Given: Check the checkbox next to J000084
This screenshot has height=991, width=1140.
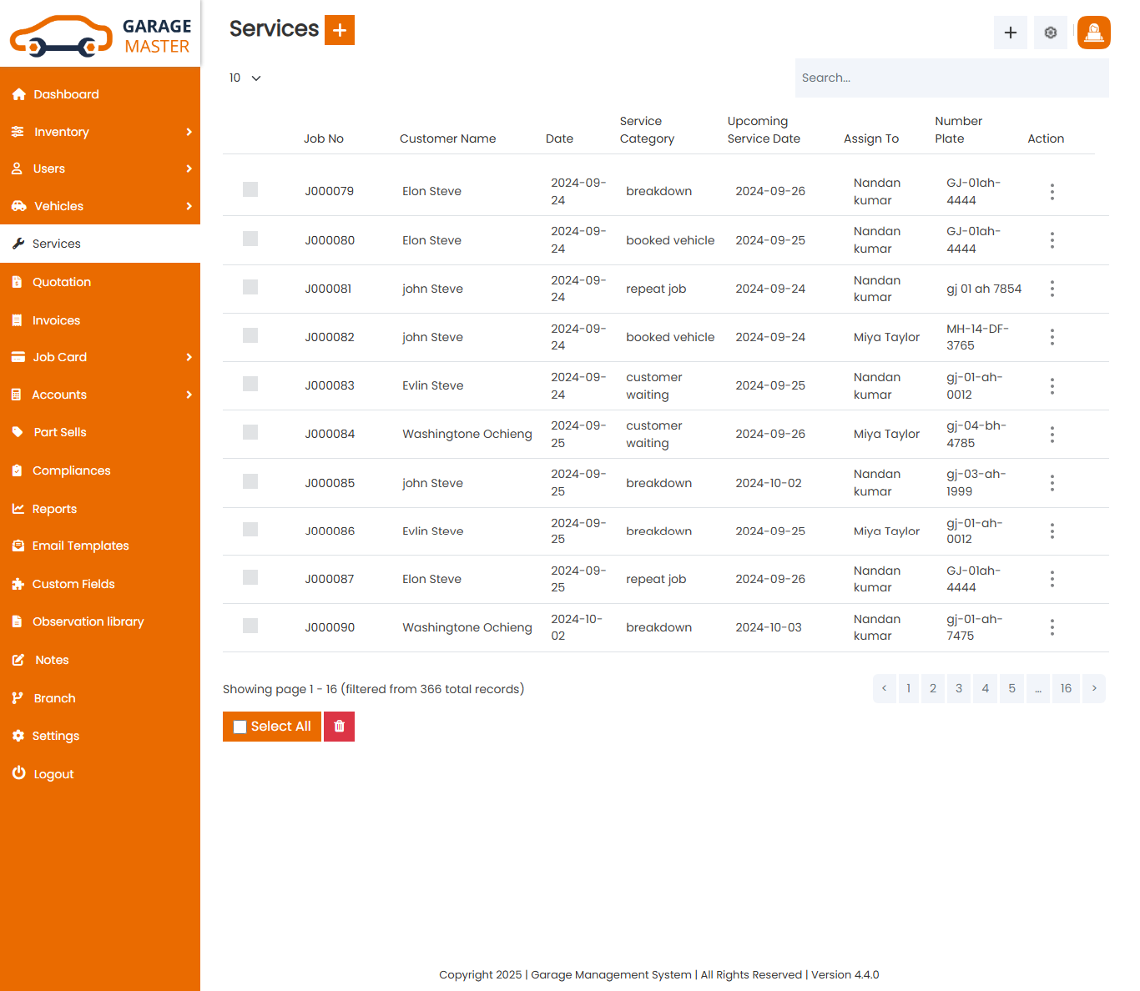Looking at the screenshot, I should [x=250, y=433].
